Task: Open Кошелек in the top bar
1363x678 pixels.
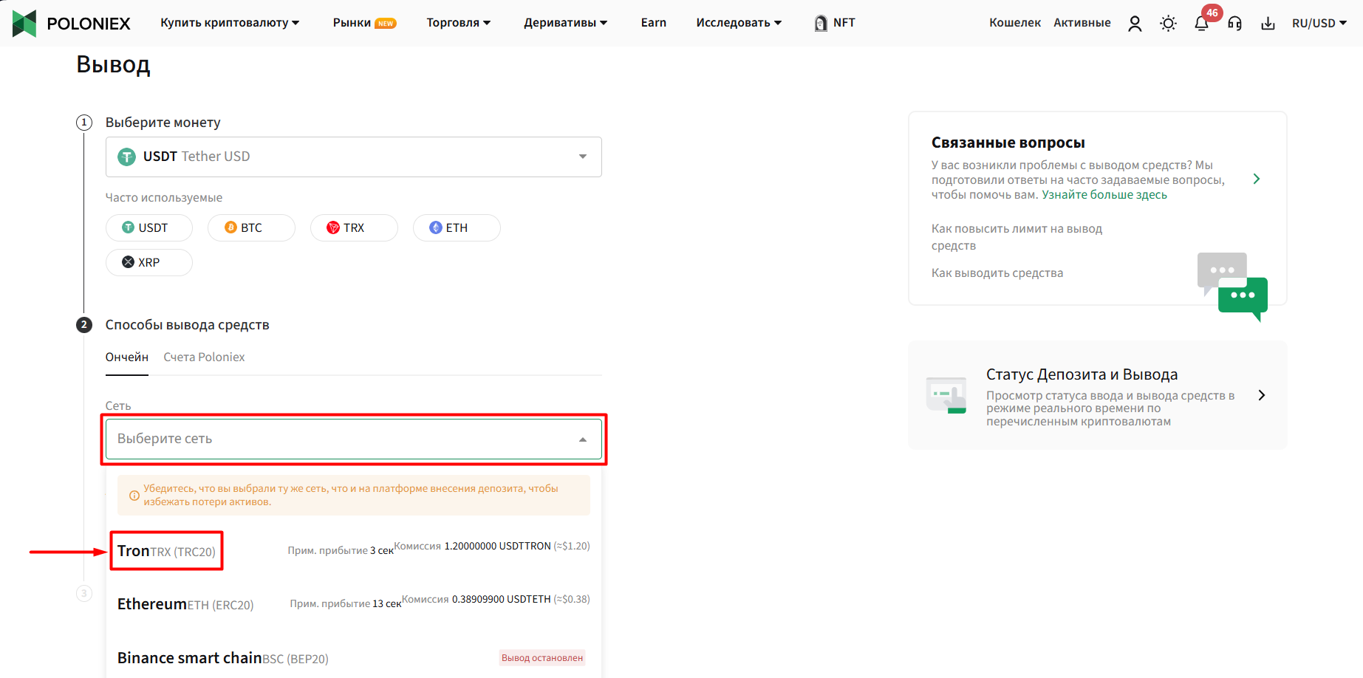Action: (1015, 23)
